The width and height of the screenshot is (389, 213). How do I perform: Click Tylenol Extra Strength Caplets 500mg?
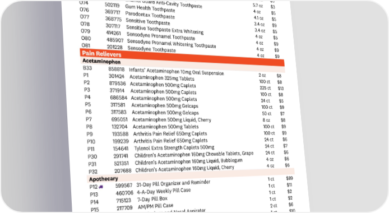pos(174,148)
